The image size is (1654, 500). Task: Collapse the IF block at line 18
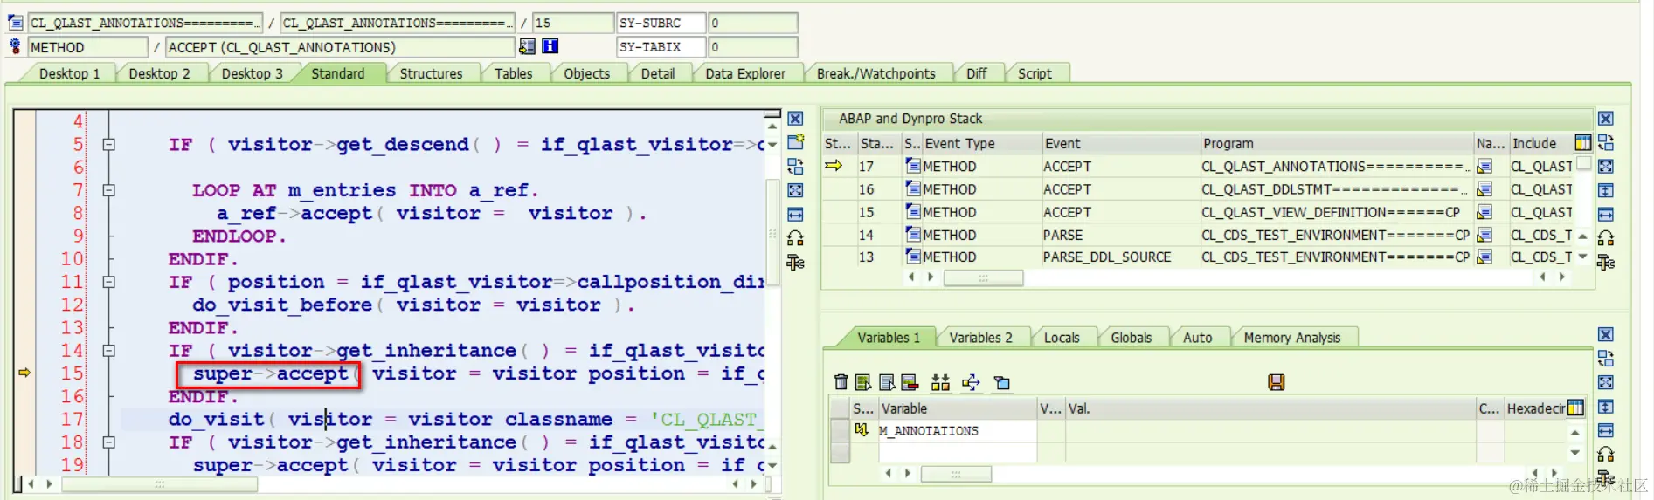pos(109,442)
